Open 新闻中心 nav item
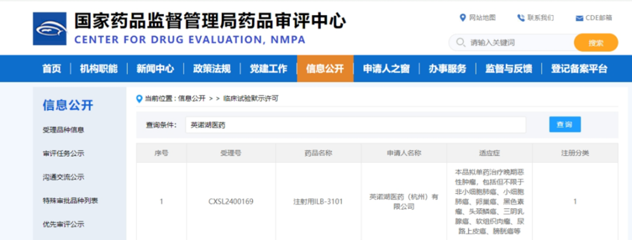The width and height of the screenshot is (632, 240). (155, 68)
